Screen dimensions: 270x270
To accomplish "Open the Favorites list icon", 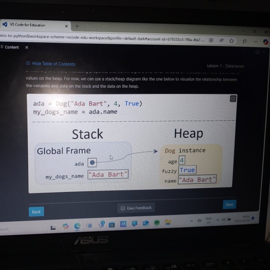I will pyautogui.click(x=244, y=41).
